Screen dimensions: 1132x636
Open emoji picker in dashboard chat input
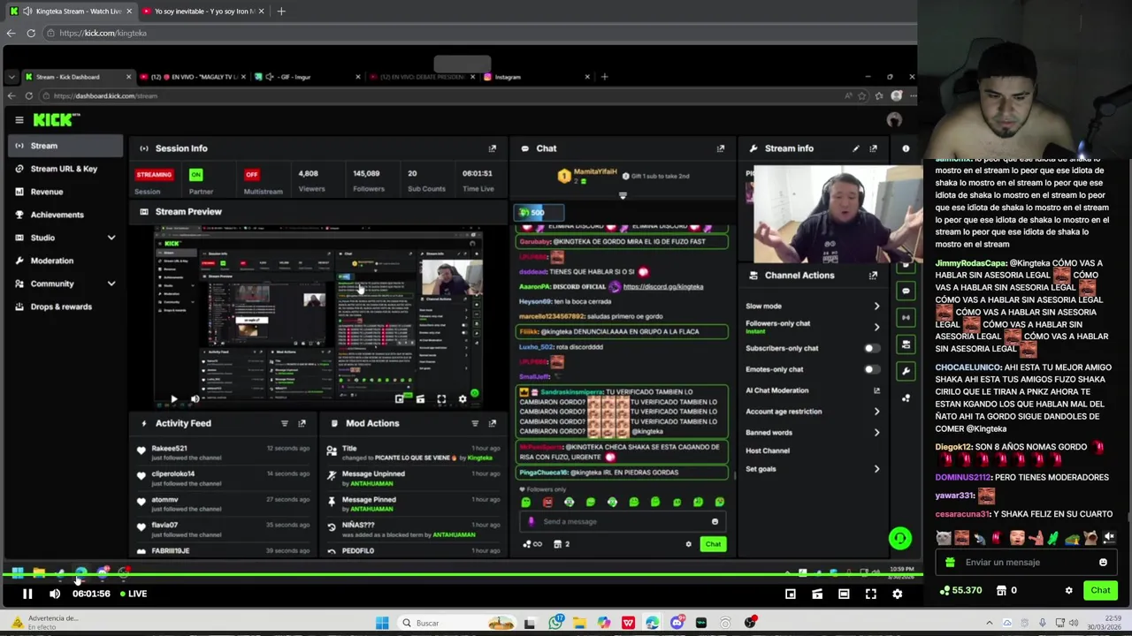[715, 521]
